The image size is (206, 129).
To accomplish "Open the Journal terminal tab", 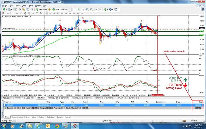I will 68,117.
